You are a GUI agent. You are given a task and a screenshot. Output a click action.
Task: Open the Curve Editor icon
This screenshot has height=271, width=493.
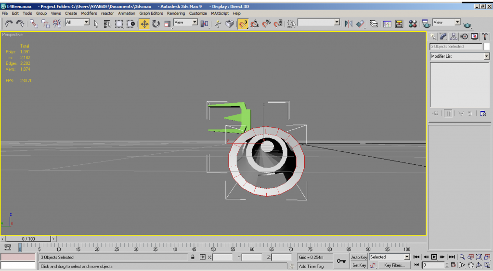tap(387, 24)
